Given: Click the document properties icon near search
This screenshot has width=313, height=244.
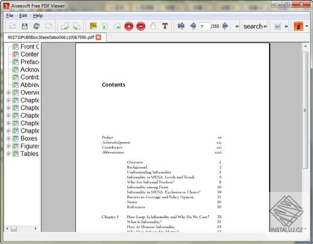Looking at the screenshot, I should (x=278, y=26).
